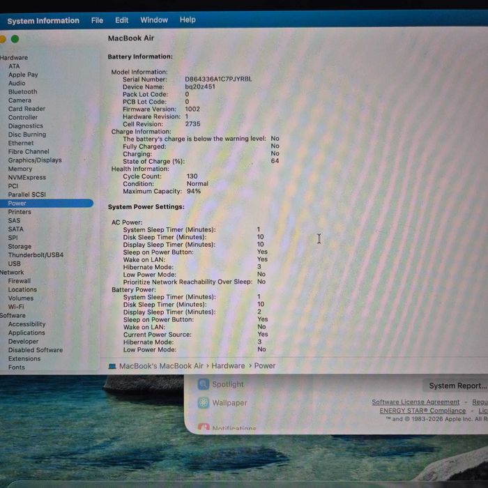Collapse the Network section header
Image resolution: width=488 pixels, height=488 pixels.
coord(12,273)
